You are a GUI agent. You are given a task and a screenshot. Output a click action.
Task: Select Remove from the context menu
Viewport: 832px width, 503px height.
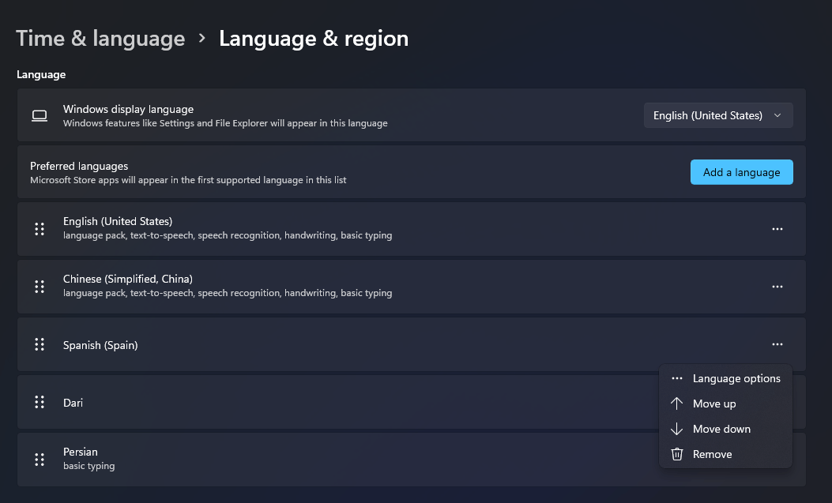coord(712,454)
